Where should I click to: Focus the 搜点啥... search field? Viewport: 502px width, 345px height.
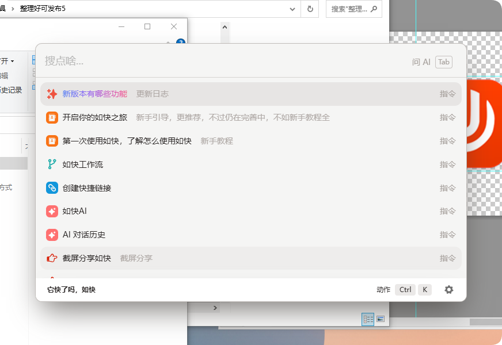point(224,61)
